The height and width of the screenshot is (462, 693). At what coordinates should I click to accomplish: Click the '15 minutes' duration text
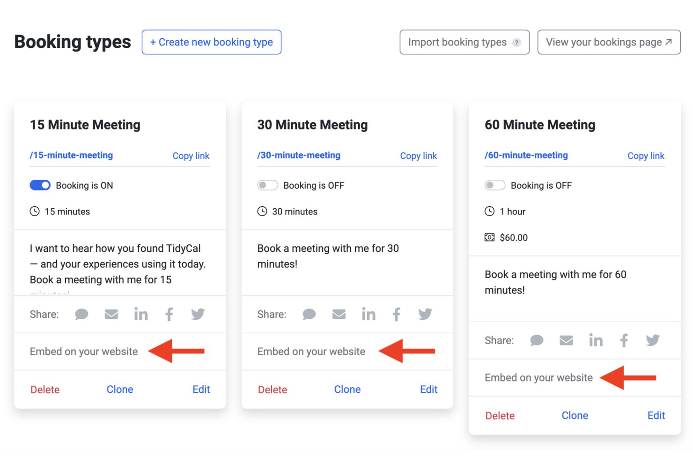point(67,212)
